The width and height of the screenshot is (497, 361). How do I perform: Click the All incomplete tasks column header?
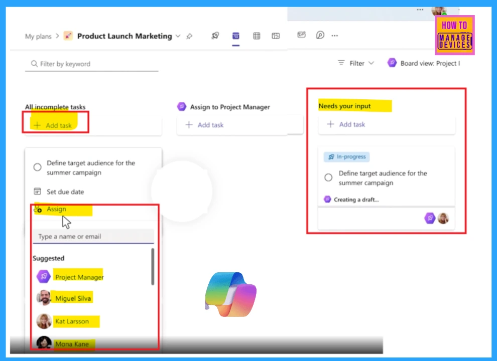(55, 107)
